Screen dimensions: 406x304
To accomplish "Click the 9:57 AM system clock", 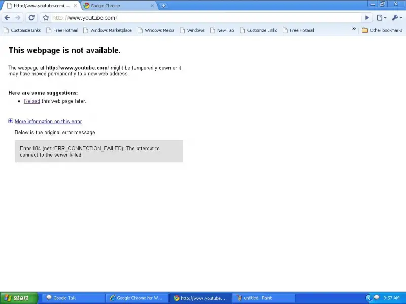I will pyautogui.click(x=391, y=298).
